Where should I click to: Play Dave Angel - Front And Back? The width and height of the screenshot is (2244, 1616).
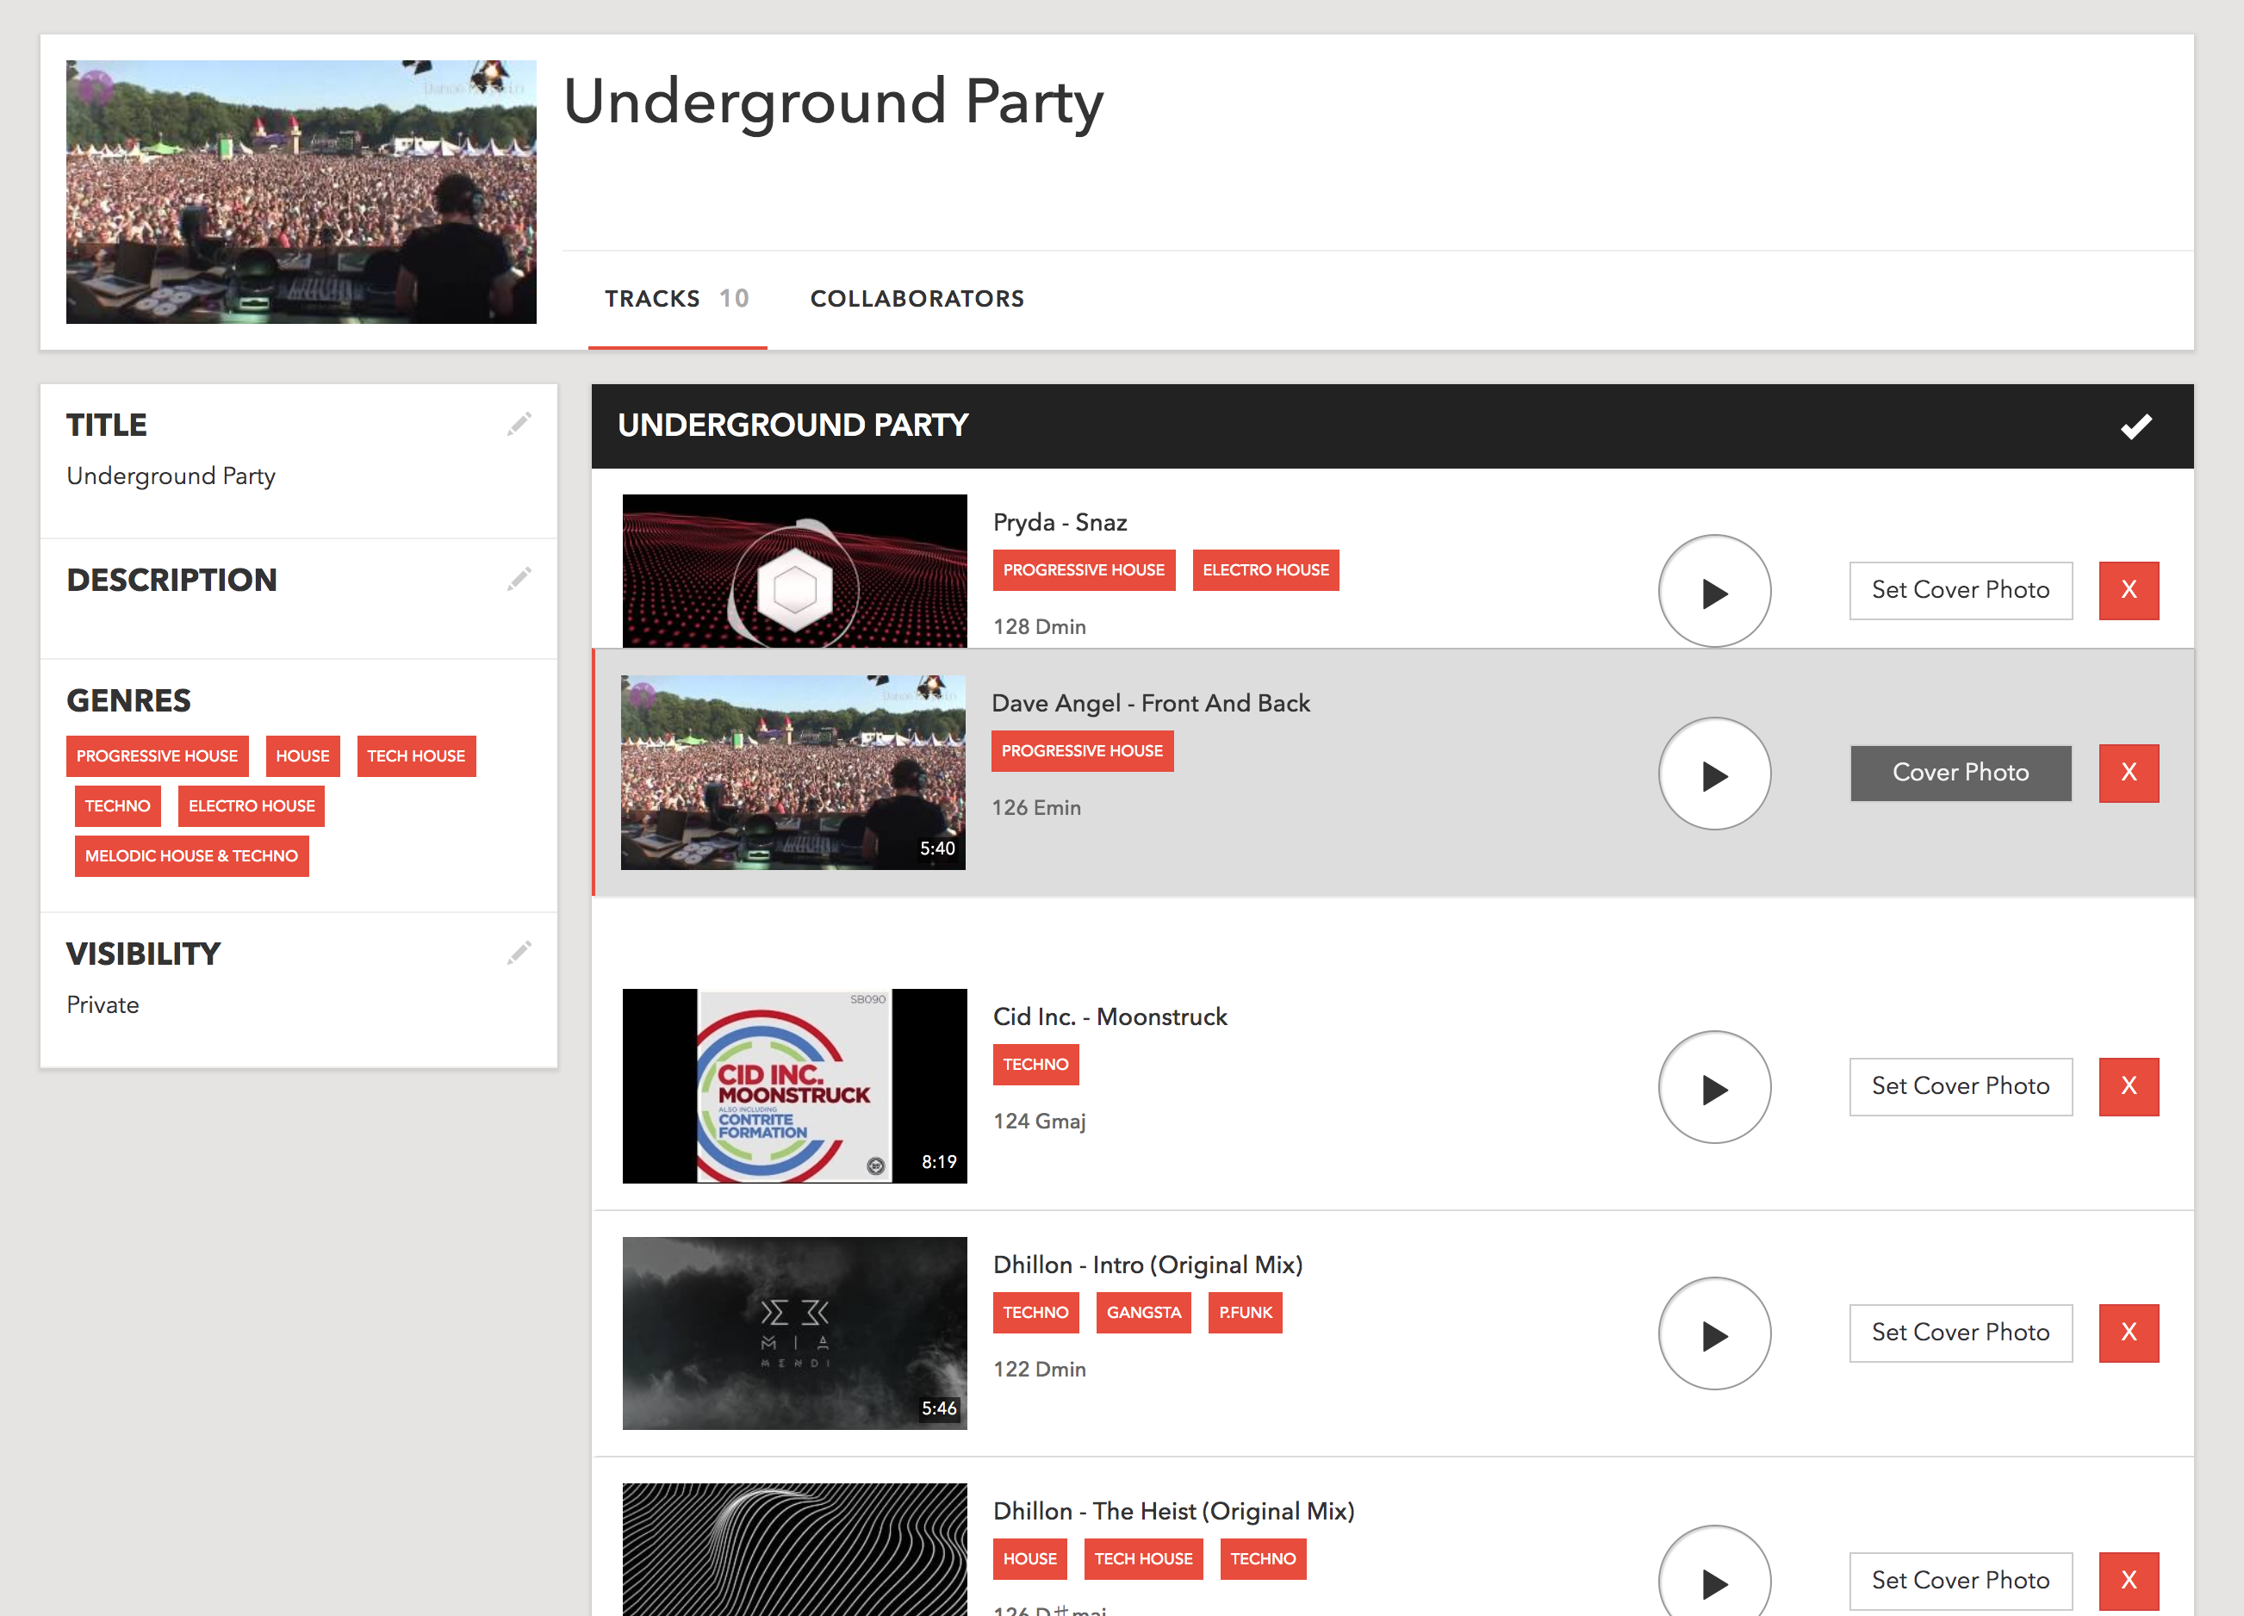pos(1713,774)
